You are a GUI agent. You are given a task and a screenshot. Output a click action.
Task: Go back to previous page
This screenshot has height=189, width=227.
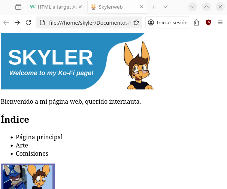[6, 22]
